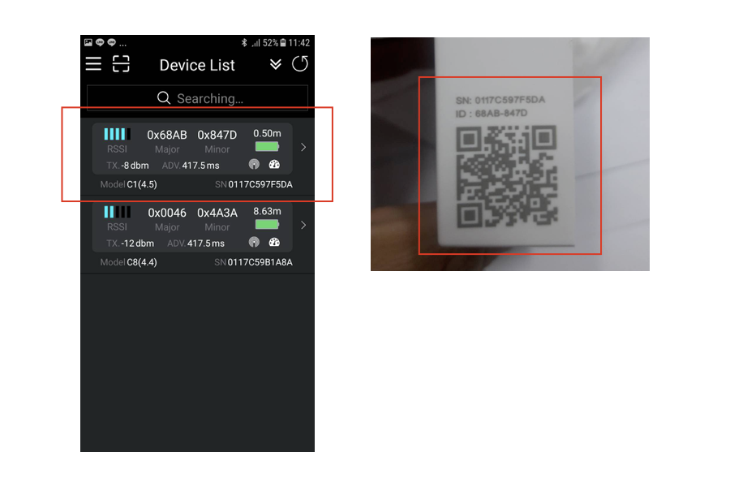Click the QR code in the photo
Image resolution: width=730 pixels, height=487 pixels.
click(506, 176)
